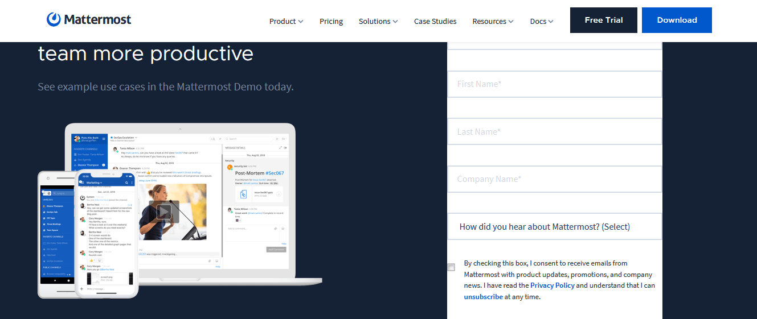Go to Case Studies

435,22
